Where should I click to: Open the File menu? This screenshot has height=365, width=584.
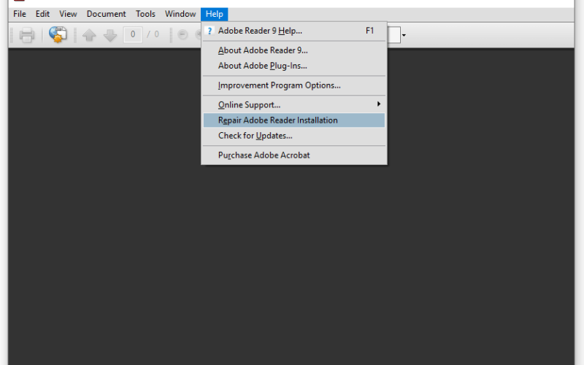pyautogui.click(x=20, y=14)
